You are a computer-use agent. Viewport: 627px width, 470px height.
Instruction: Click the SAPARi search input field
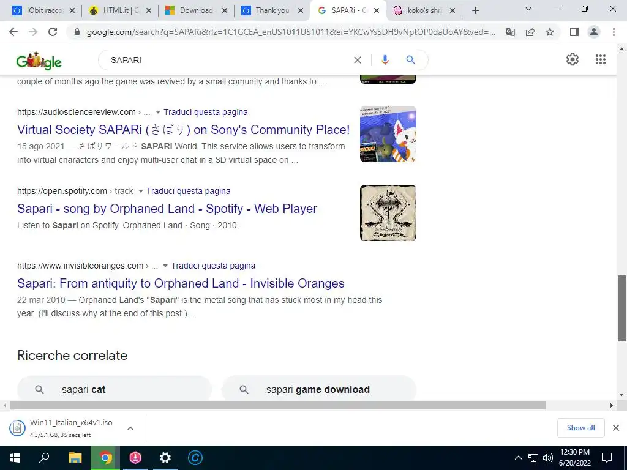228,60
